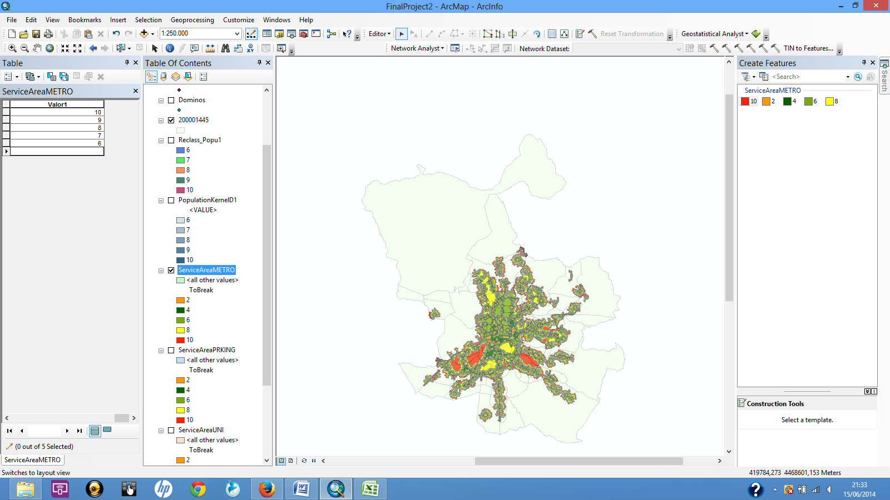
Task: Collapse the Reclass_Popu1 layer tree
Action: (161, 141)
